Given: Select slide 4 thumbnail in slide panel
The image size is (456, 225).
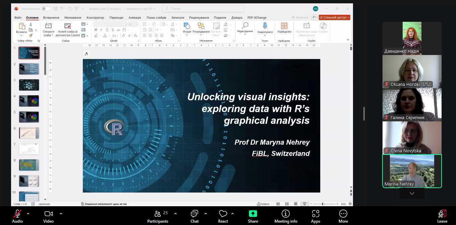Looking at the screenshot, I should (x=29, y=101).
